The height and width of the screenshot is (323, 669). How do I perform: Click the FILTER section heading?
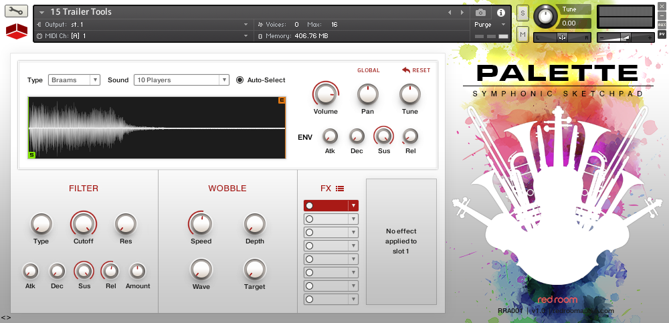point(84,188)
